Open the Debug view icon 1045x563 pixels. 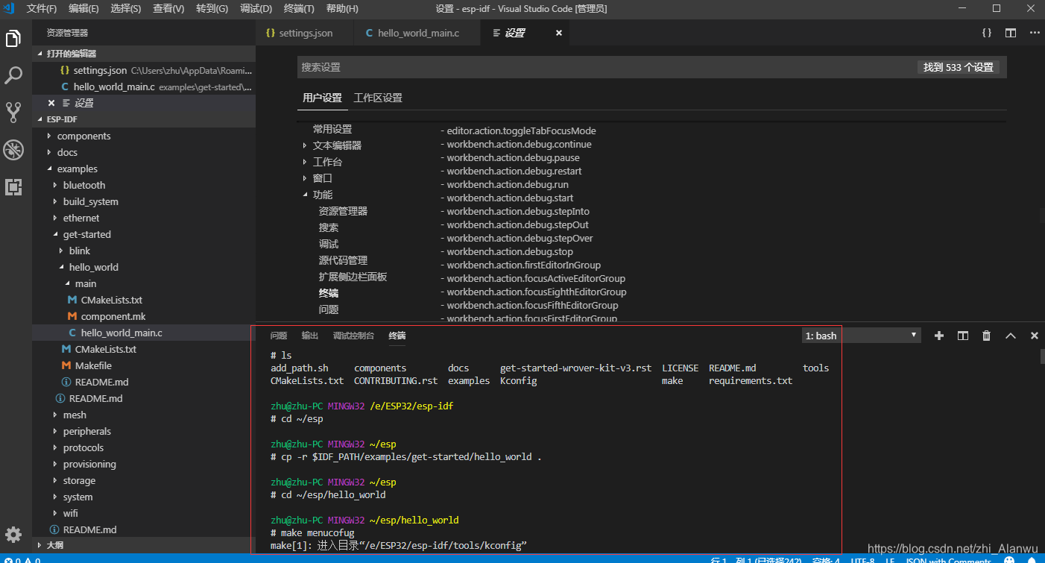13,150
